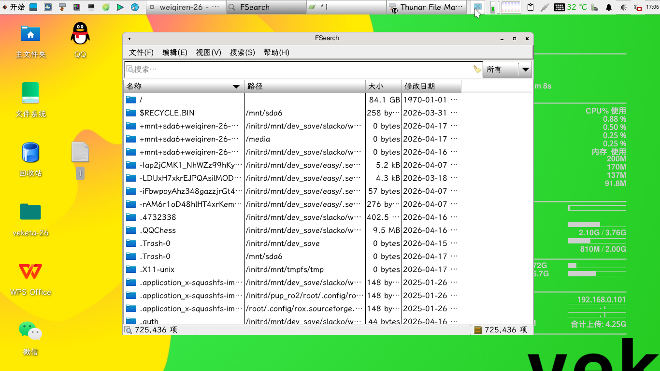
Task: Click the folder icon of the .QQChess row
Action: [x=131, y=230]
